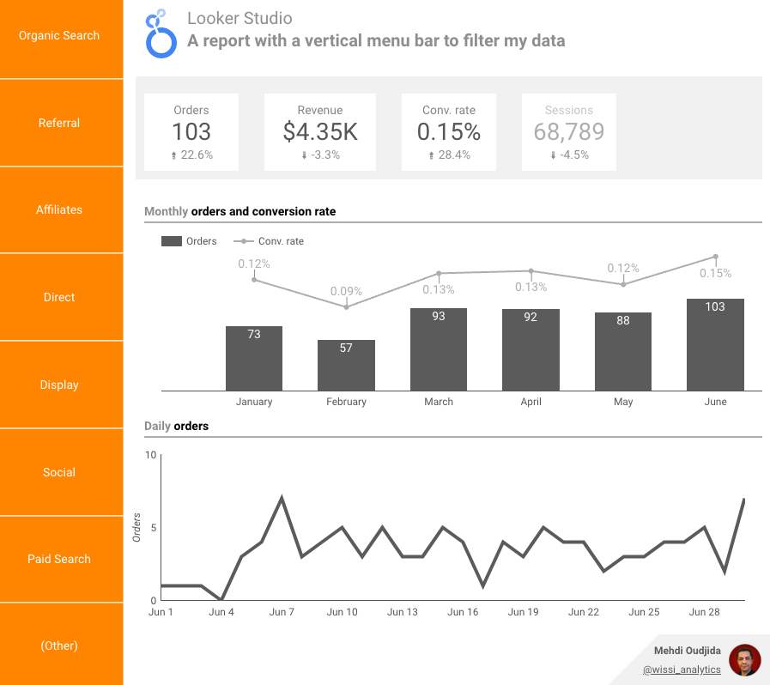Click the February bar labeled 57
This screenshot has height=685, width=770.
click(346, 366)
